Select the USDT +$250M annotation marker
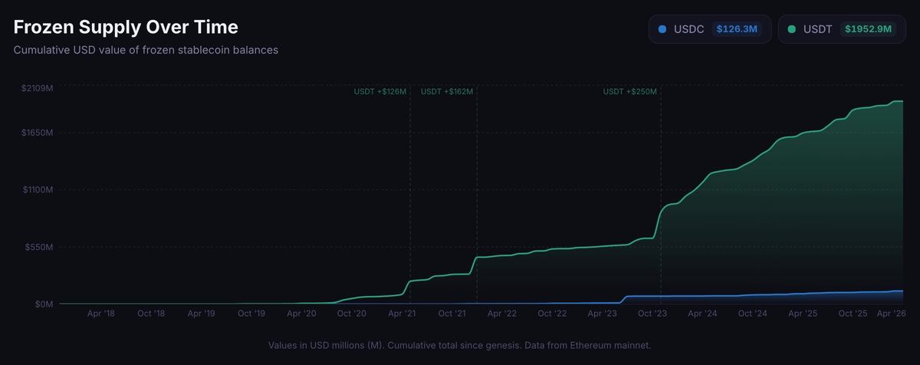 630,91
